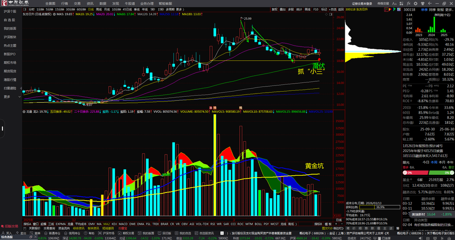This screenshot has width=455, height=240.
Task: Switch sentiment to 今日
Action: [x=426, y=162]
